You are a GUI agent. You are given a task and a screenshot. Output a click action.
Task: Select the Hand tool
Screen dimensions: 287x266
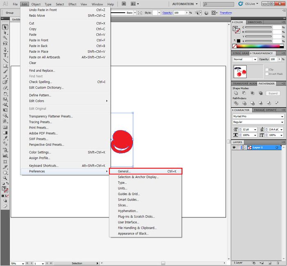(5, 172)
